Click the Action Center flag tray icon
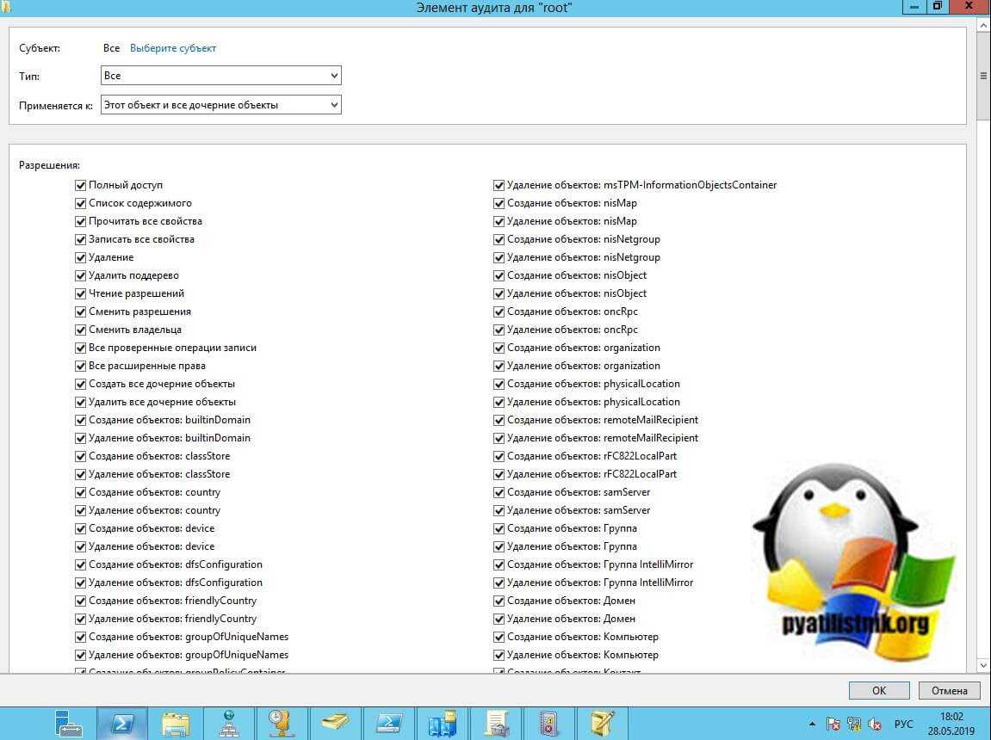 pos(833,724)
